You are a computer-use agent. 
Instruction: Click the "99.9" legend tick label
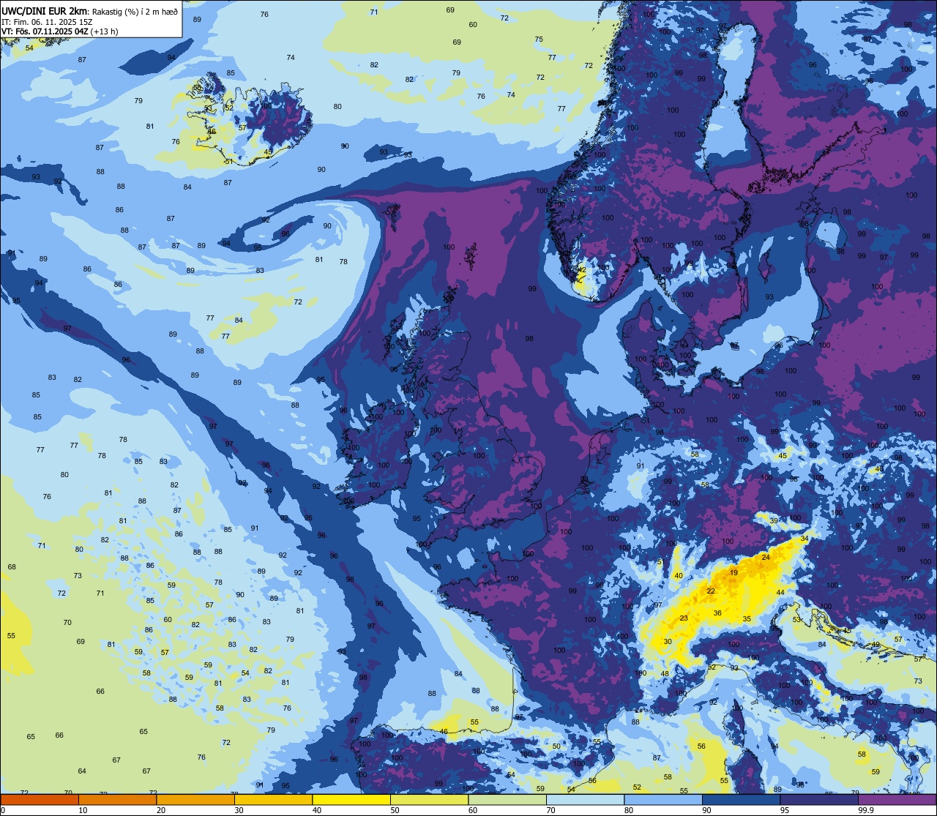867,810
